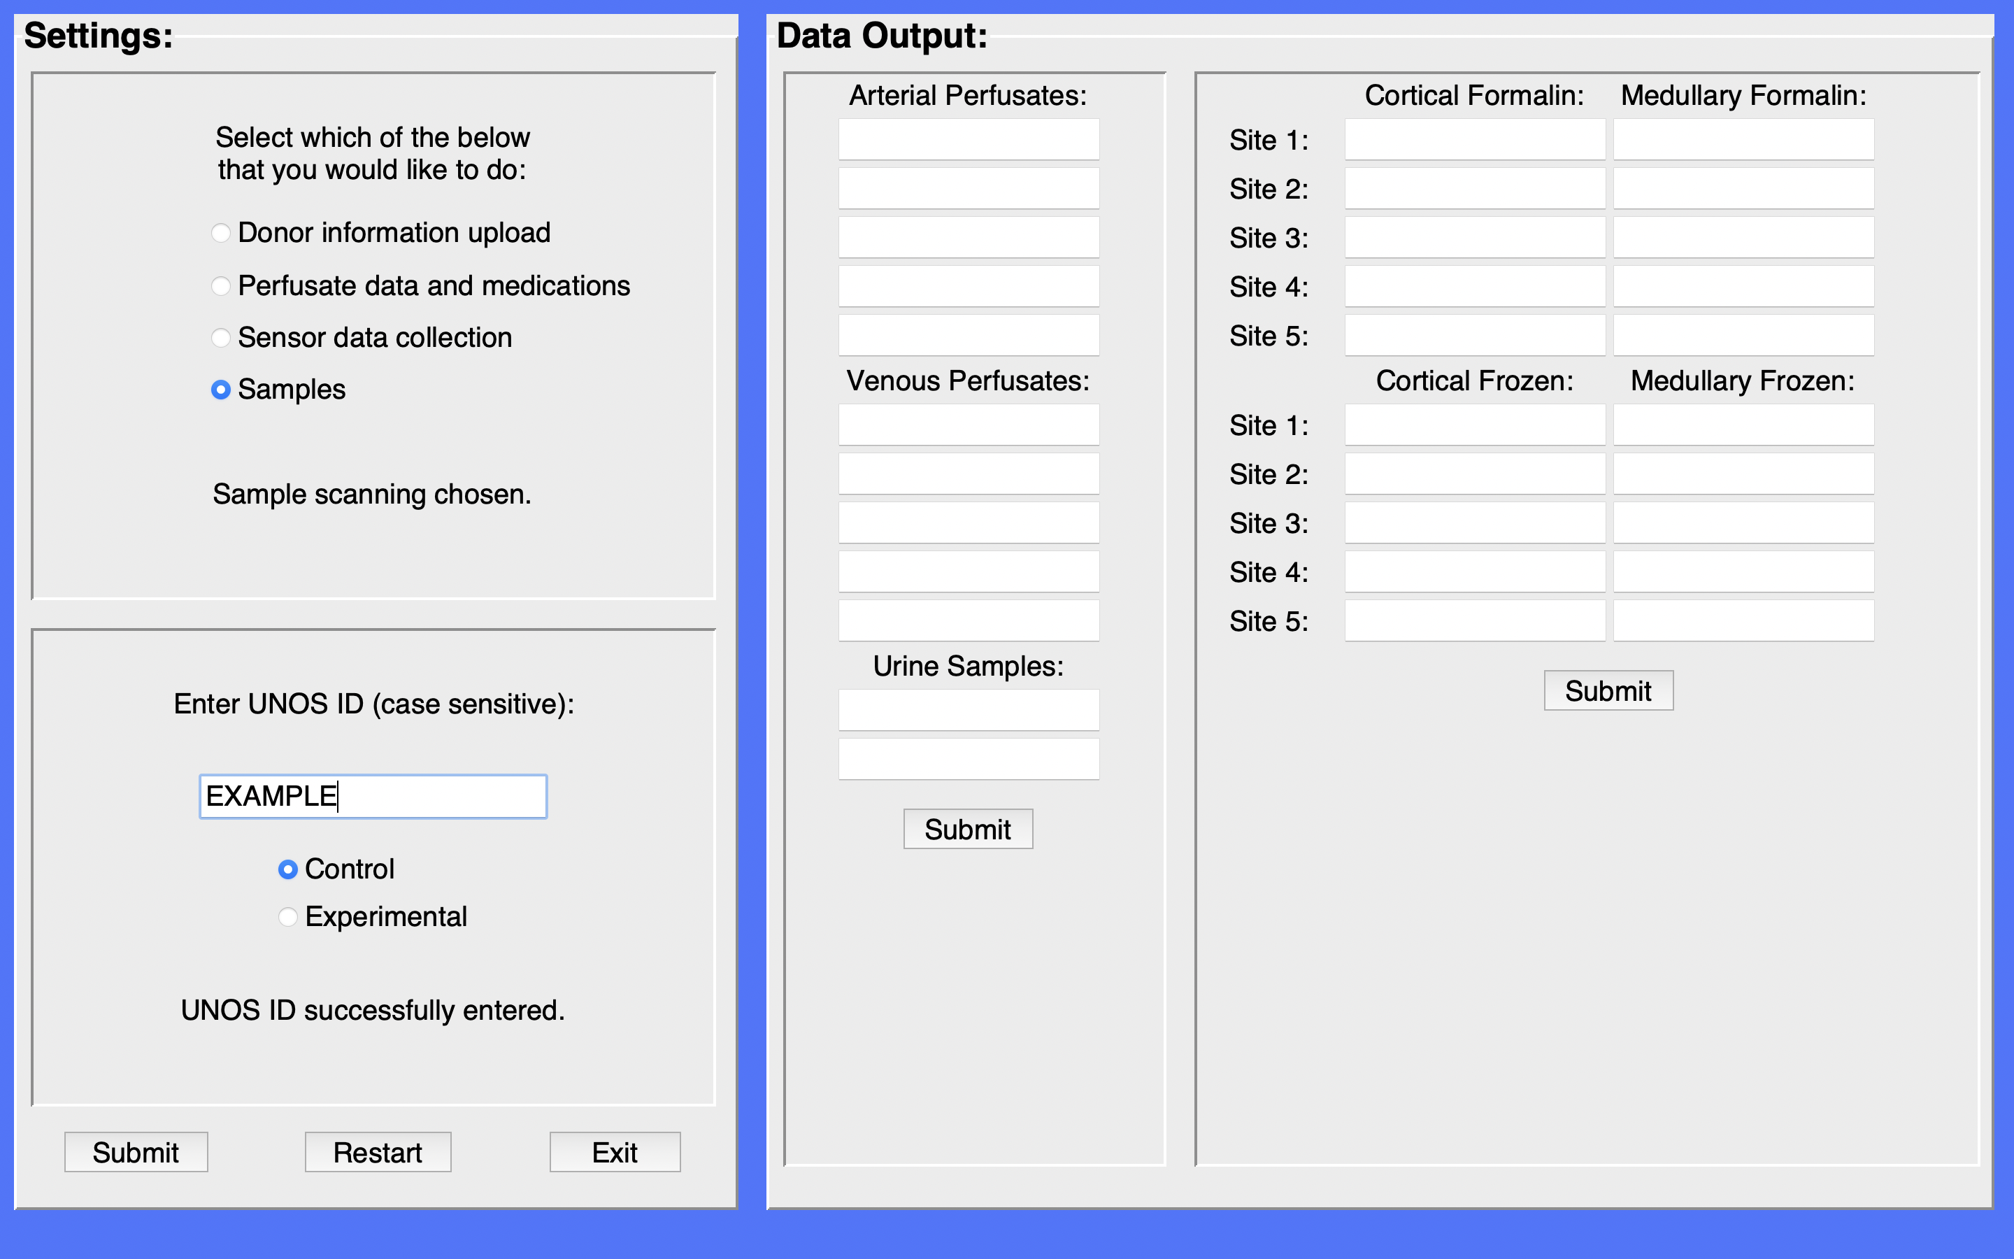Select Sensor data collection radio button
This screenshot has width=2014, height=1259.
point(220,337)
